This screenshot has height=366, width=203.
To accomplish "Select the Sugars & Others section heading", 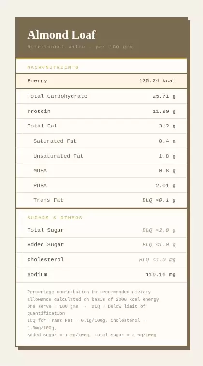I will (55, 218).
